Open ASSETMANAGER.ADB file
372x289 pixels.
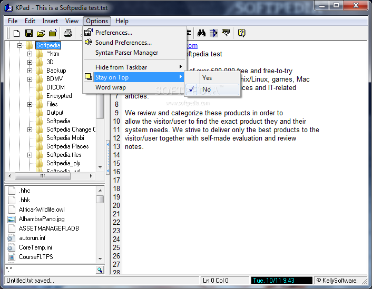tap(49, 228)
